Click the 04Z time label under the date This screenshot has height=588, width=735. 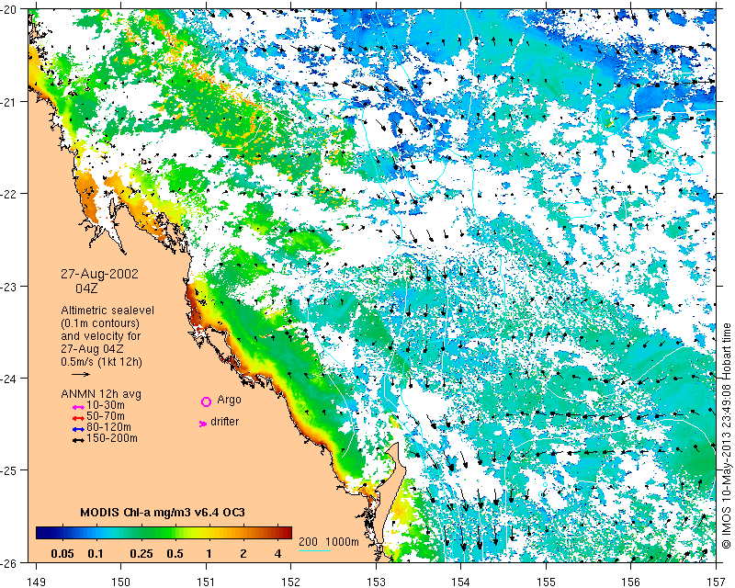click(x=86, y=288)
